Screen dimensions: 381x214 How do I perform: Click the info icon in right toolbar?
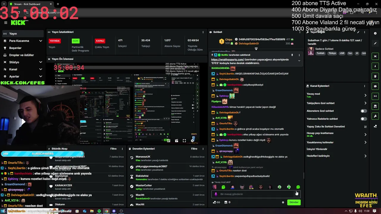[375, 33]
